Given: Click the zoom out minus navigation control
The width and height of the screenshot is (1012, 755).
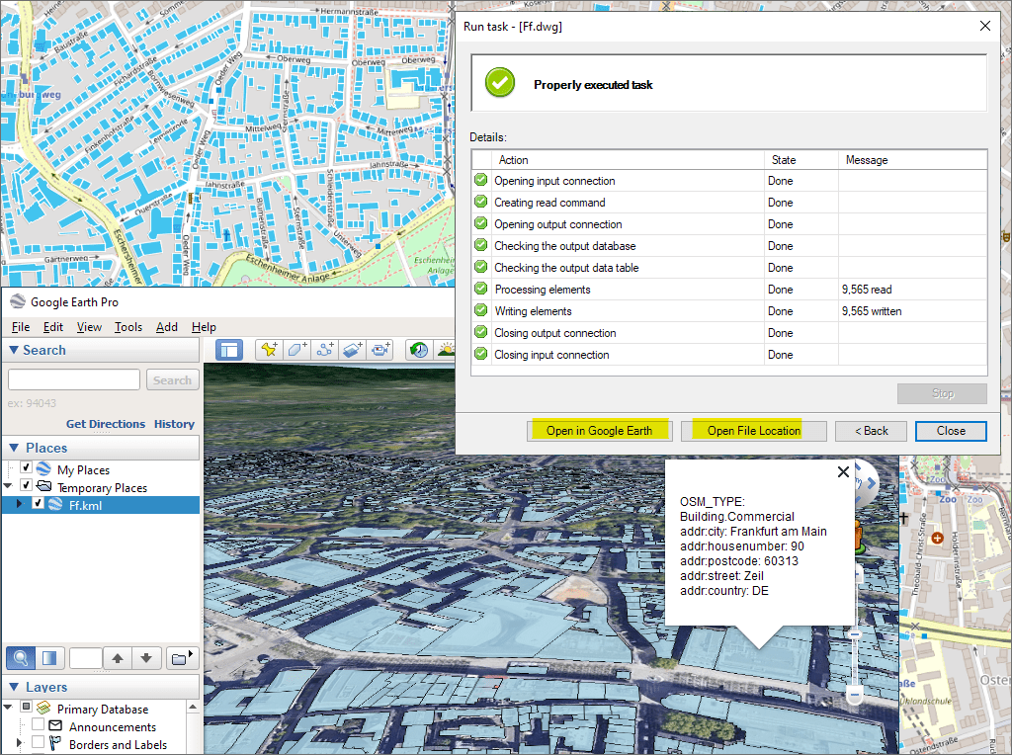Looking at the screenshot, I should click(x=855, y=696).
